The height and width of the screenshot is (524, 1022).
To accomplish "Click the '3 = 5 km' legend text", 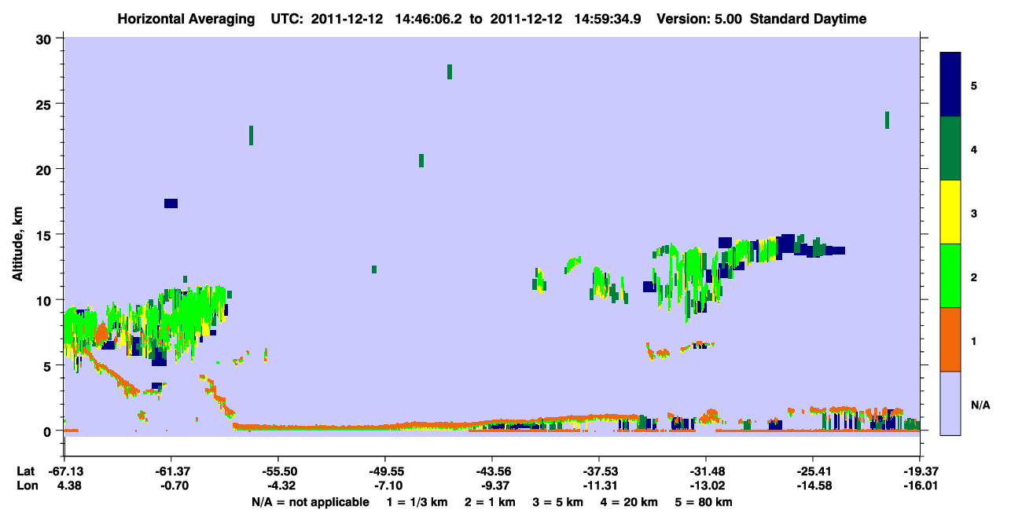I will [x=558, y=502].
